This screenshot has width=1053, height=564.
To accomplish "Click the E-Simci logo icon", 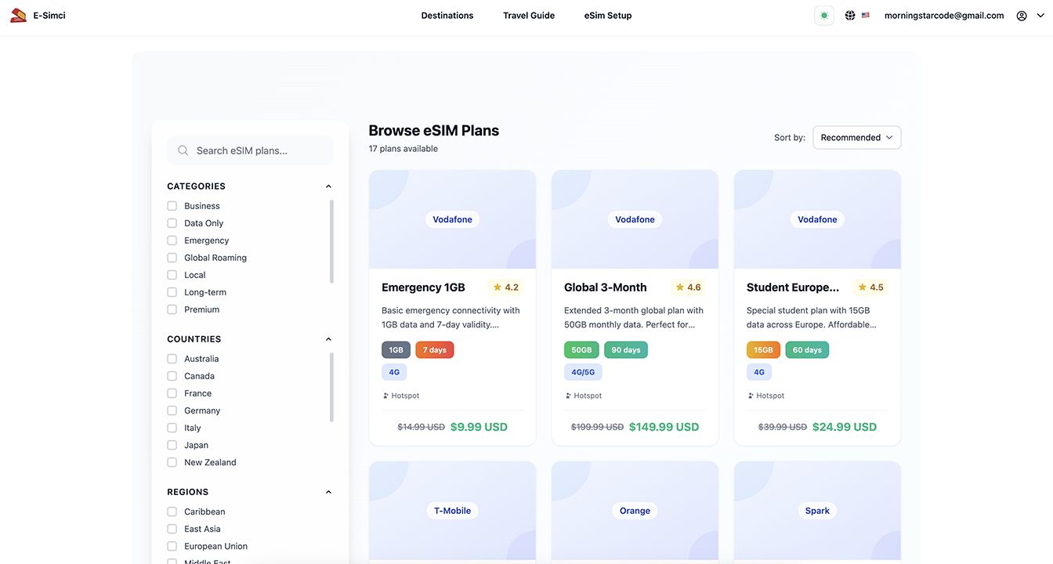I will pos(18,15).
